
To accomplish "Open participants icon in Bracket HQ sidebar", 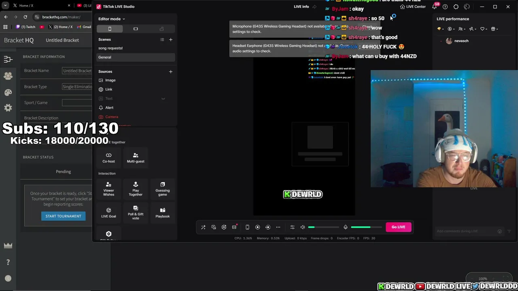I will [8, 76].
